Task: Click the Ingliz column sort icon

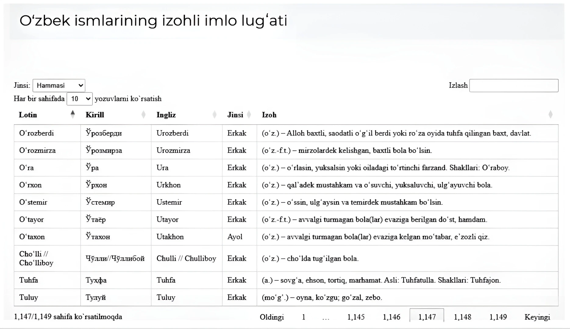Action: click(x=215, y=114)
